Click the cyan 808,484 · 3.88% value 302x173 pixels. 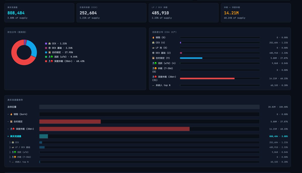(279, 136)
